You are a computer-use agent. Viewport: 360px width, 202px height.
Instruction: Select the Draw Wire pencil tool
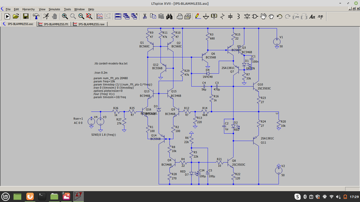tap(197, 16)
